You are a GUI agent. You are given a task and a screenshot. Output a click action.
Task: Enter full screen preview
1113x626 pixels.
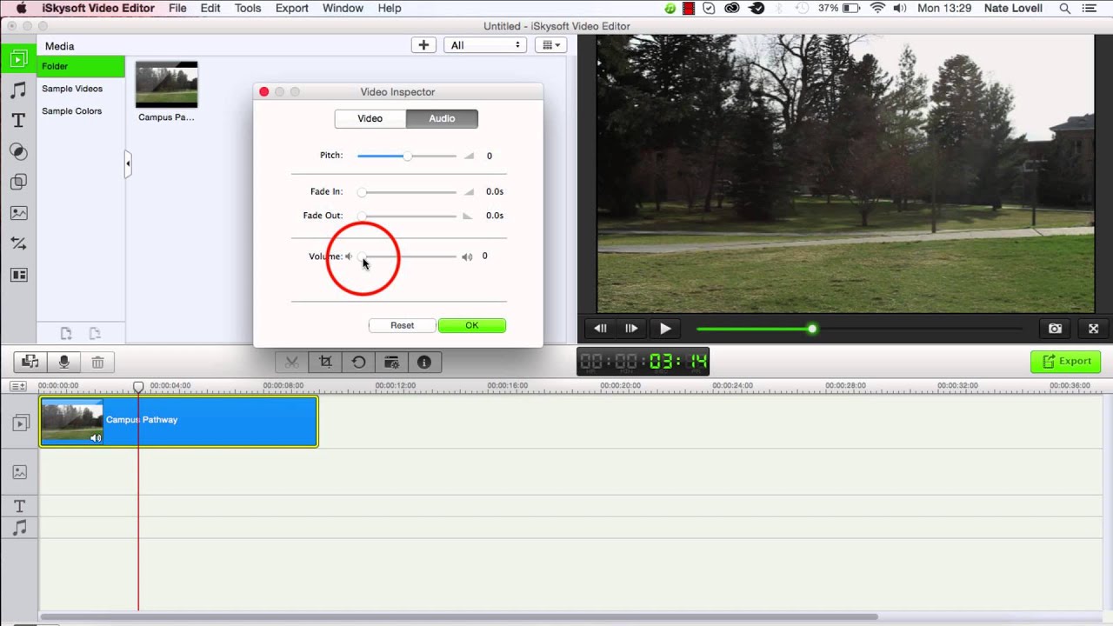click(1093, 329)
